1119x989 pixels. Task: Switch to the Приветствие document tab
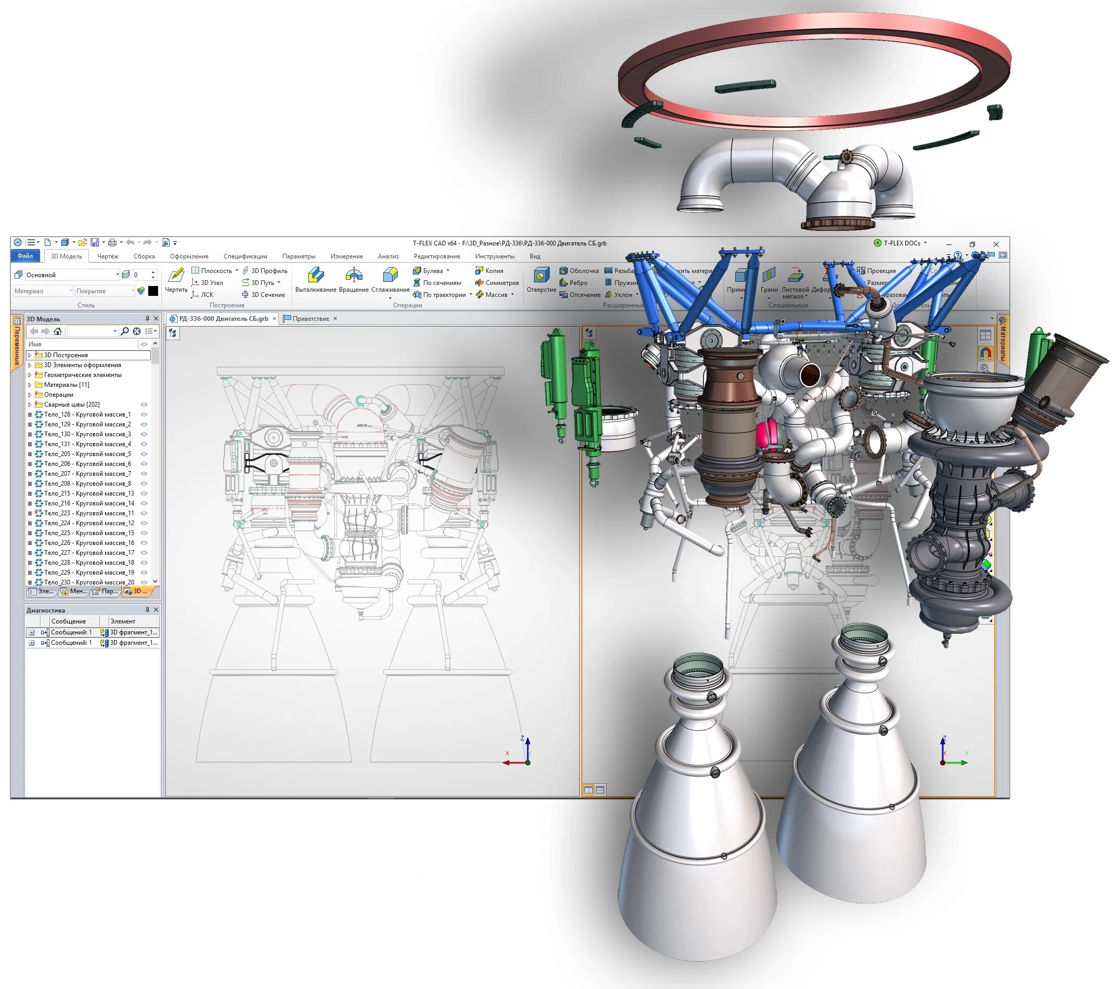310,319
